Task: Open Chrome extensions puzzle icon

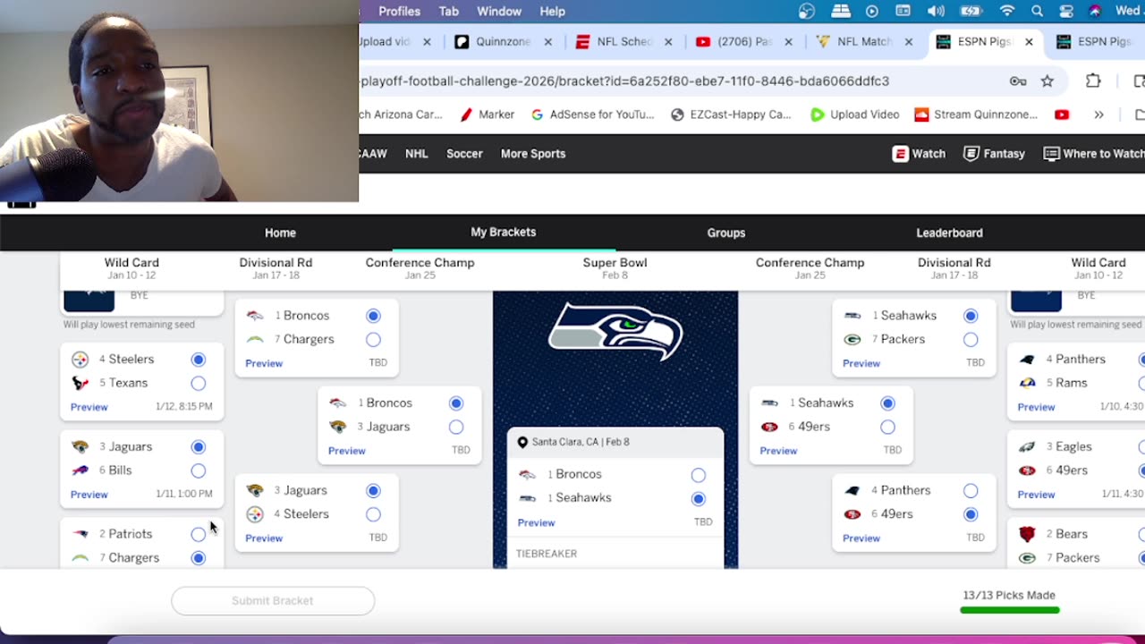Action: pyautogui.click(x=1093, y=81)
